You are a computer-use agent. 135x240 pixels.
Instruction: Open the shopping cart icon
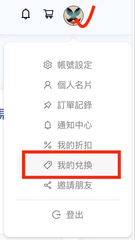click(x=49, y=14)
